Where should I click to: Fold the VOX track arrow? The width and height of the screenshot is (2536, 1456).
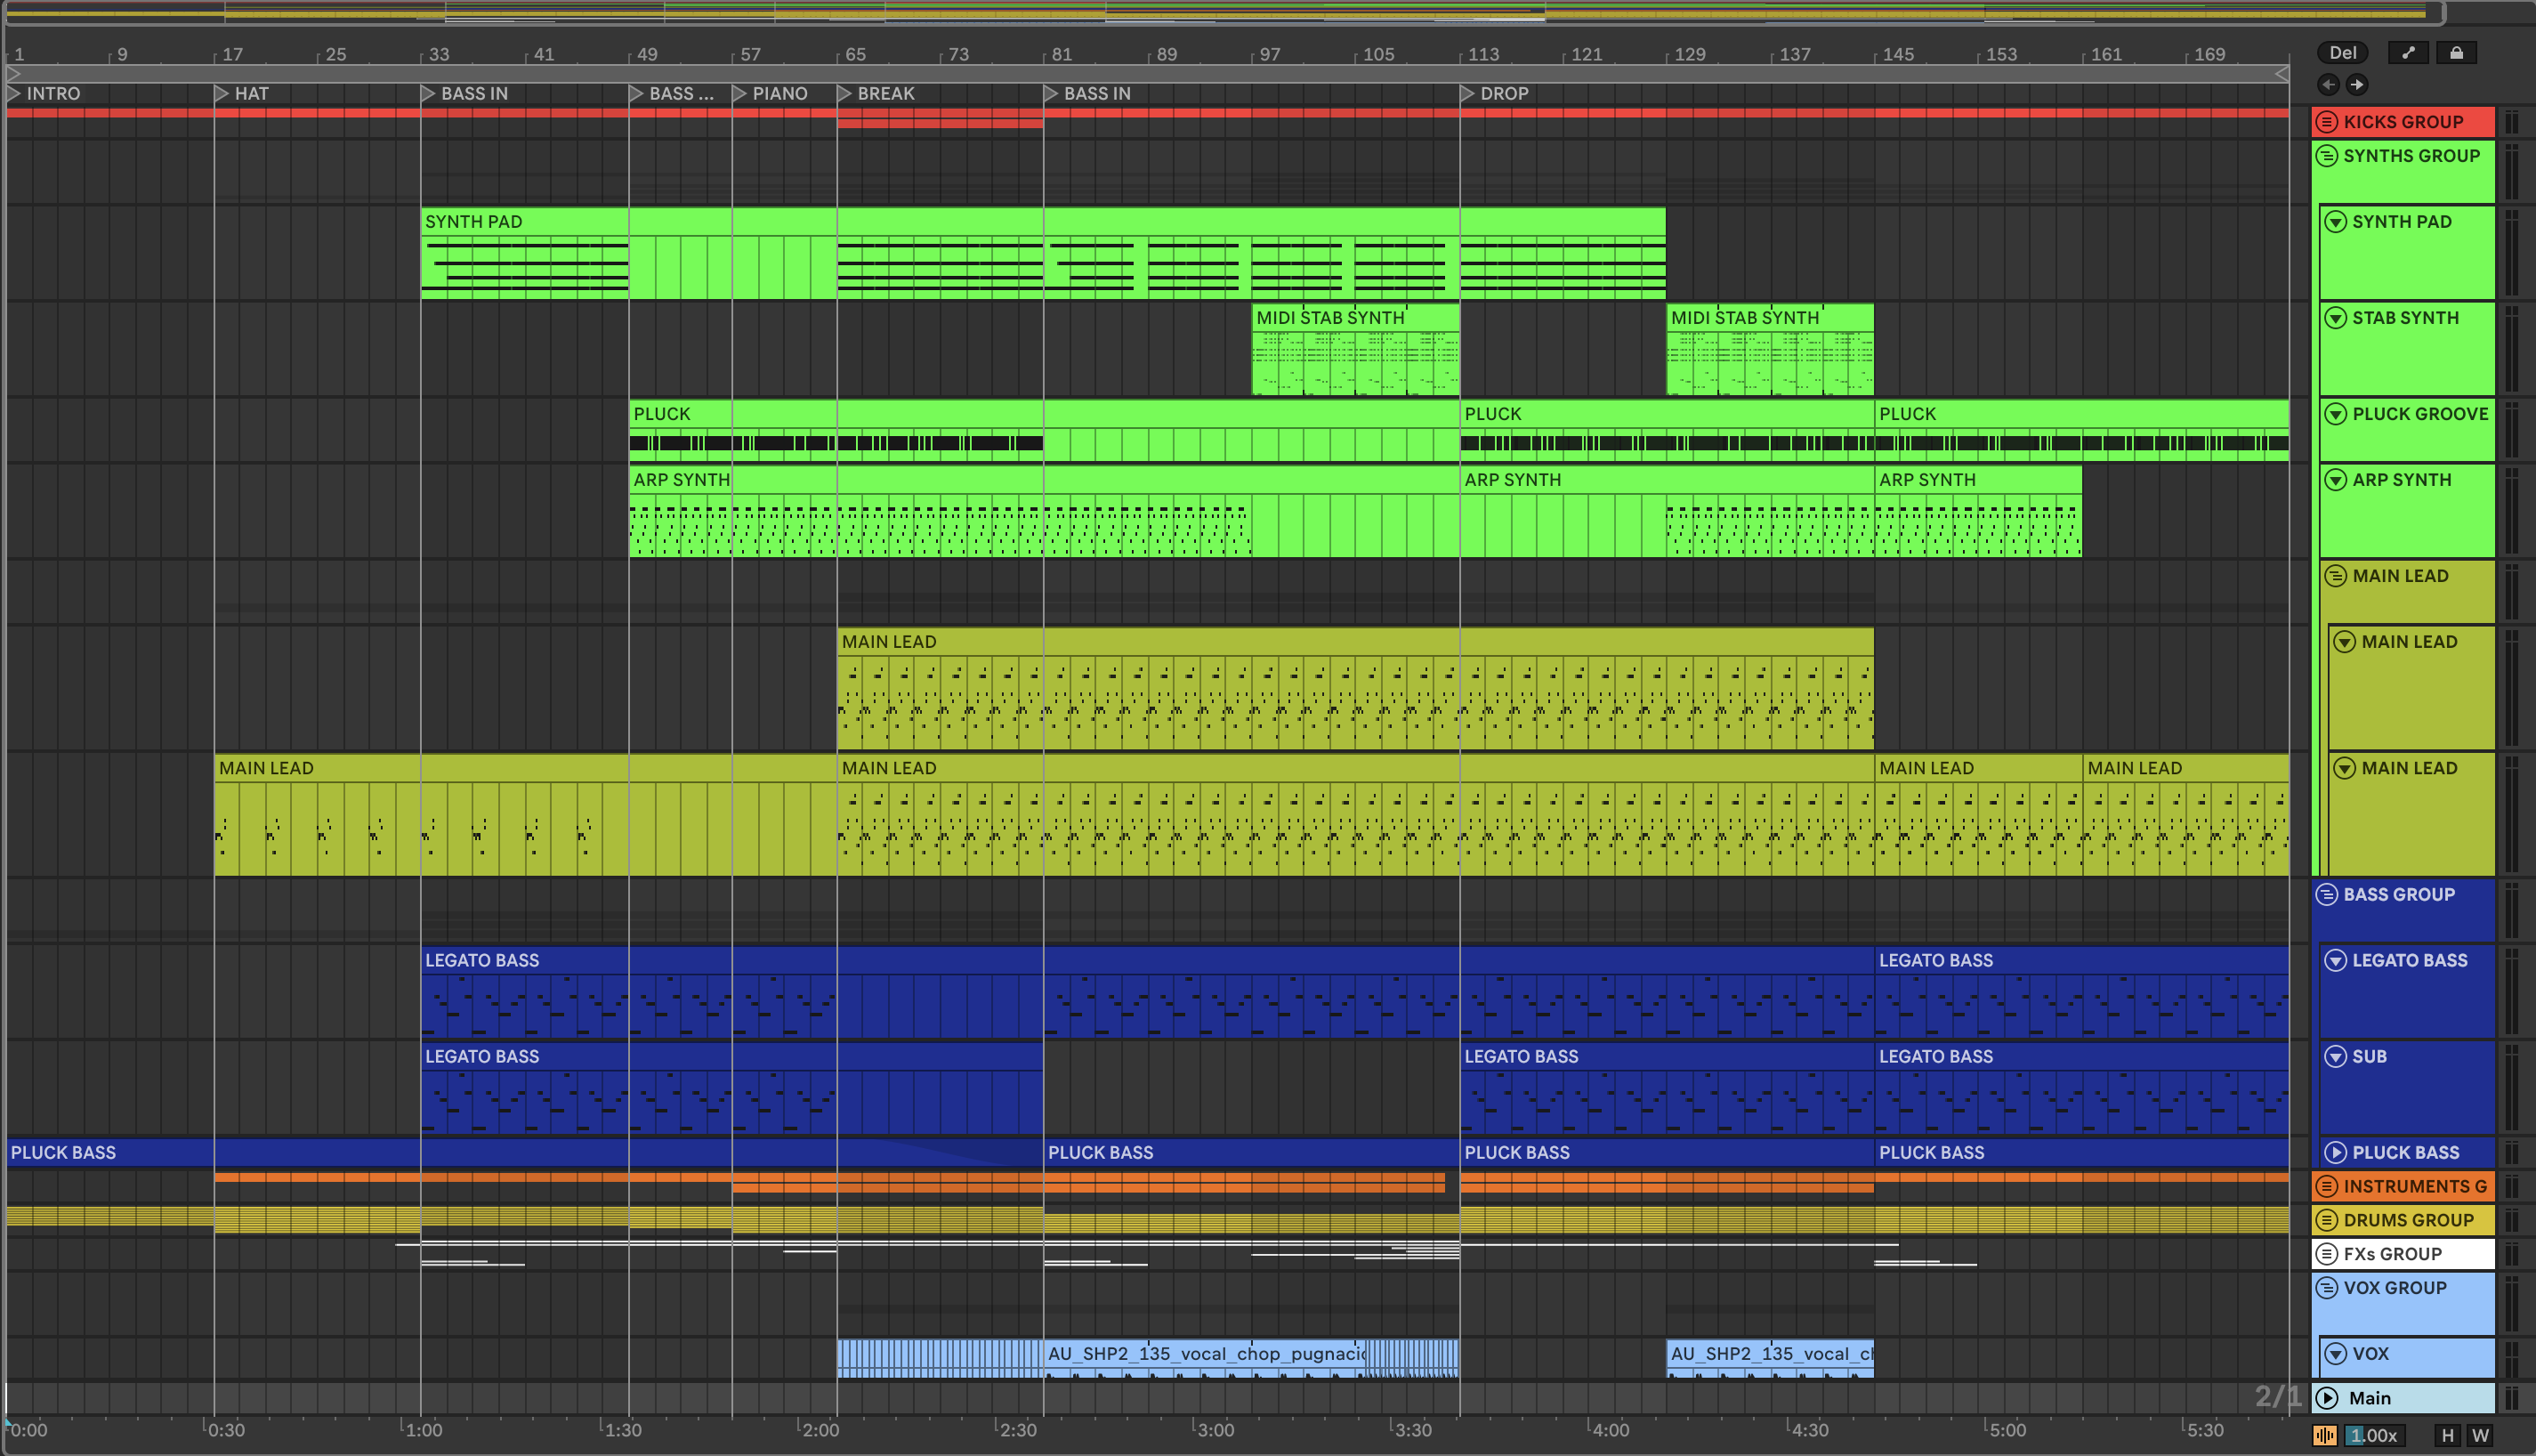2335,1354
